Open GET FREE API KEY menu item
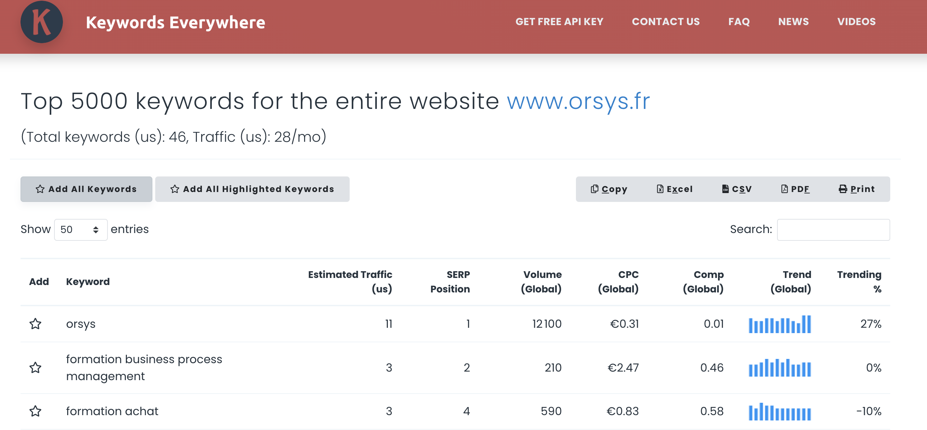The height and width of the screenshot is (430, 927). pos(559,22)
